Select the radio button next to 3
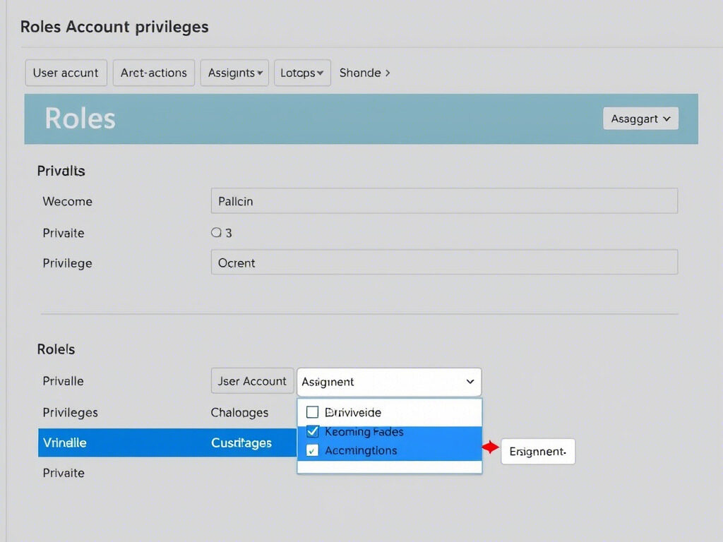The height and width of the screenshot is (542, 723). [216, 232]
